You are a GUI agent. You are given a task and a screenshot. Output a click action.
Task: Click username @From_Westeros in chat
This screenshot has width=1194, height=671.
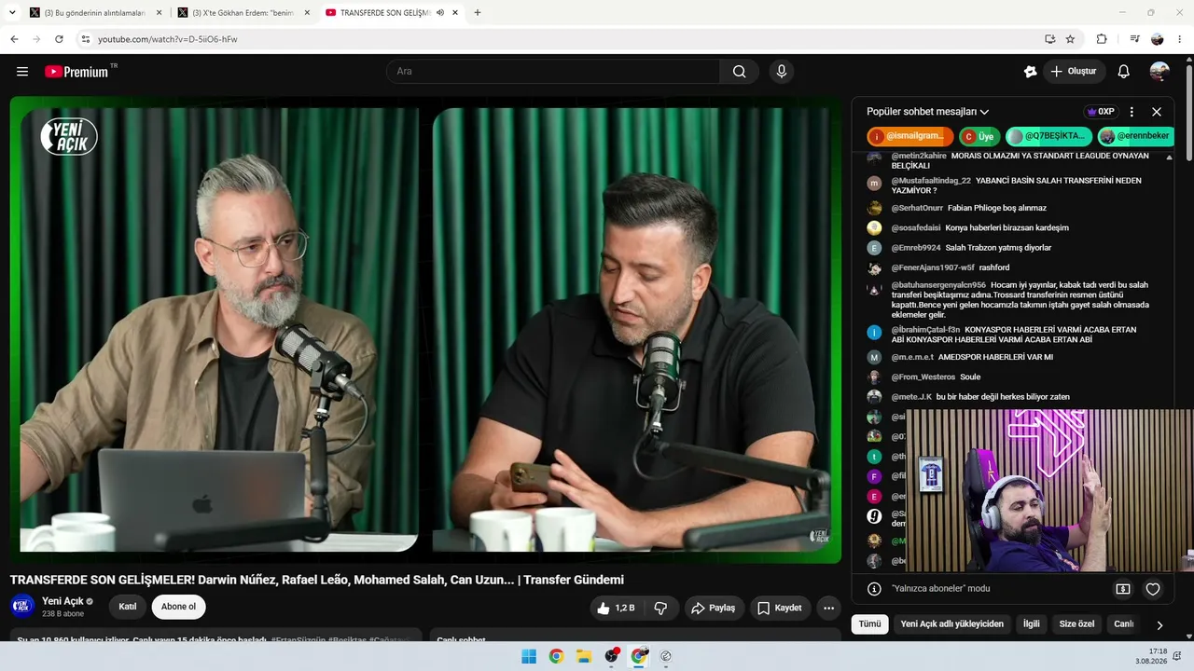pos(923,377)
